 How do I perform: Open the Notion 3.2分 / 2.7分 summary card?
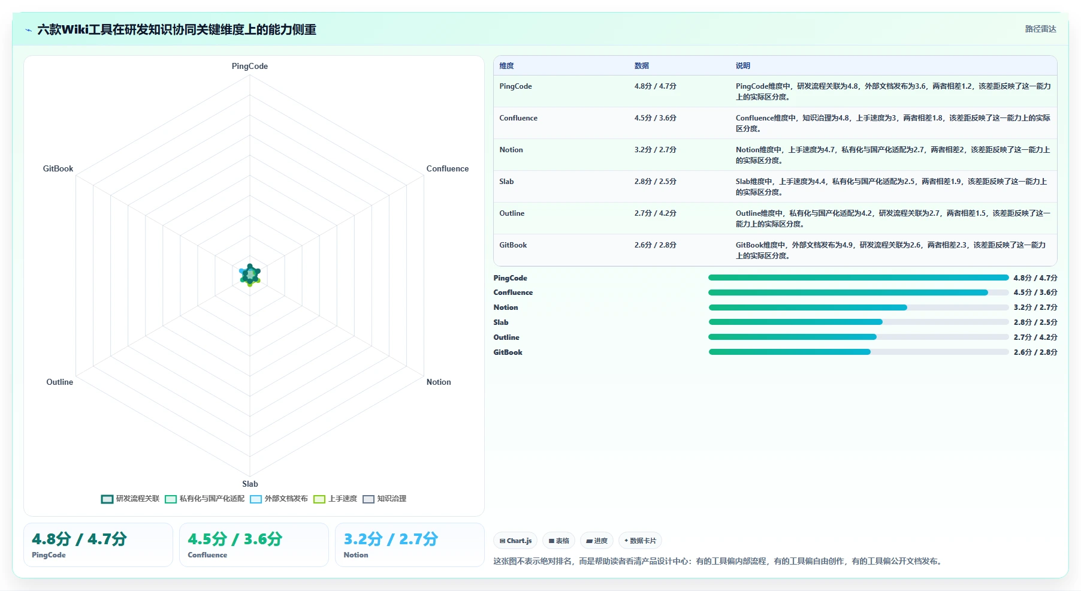point(410,545)
